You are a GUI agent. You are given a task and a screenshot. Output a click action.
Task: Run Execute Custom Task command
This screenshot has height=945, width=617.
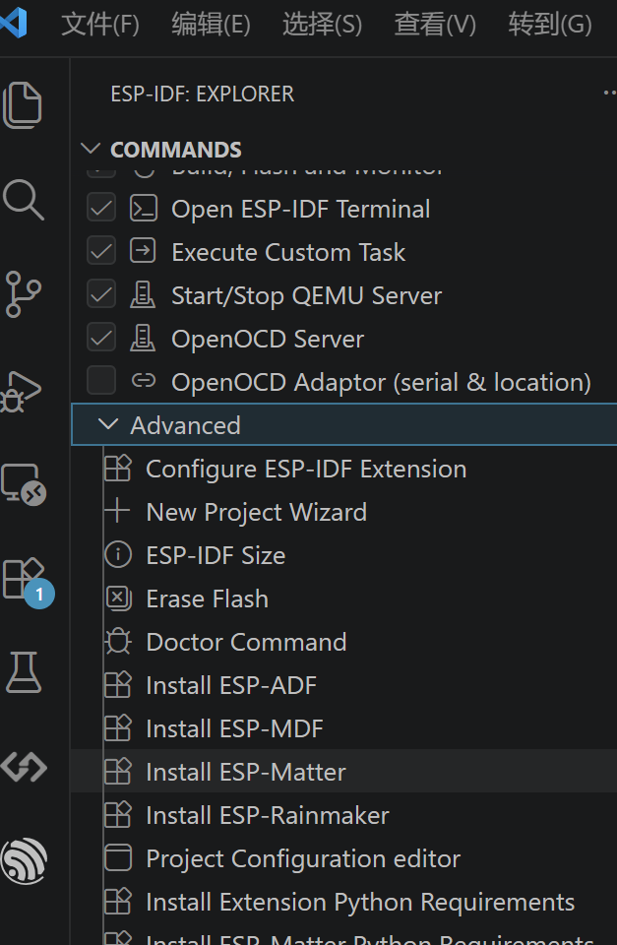[x=288, y=252]
